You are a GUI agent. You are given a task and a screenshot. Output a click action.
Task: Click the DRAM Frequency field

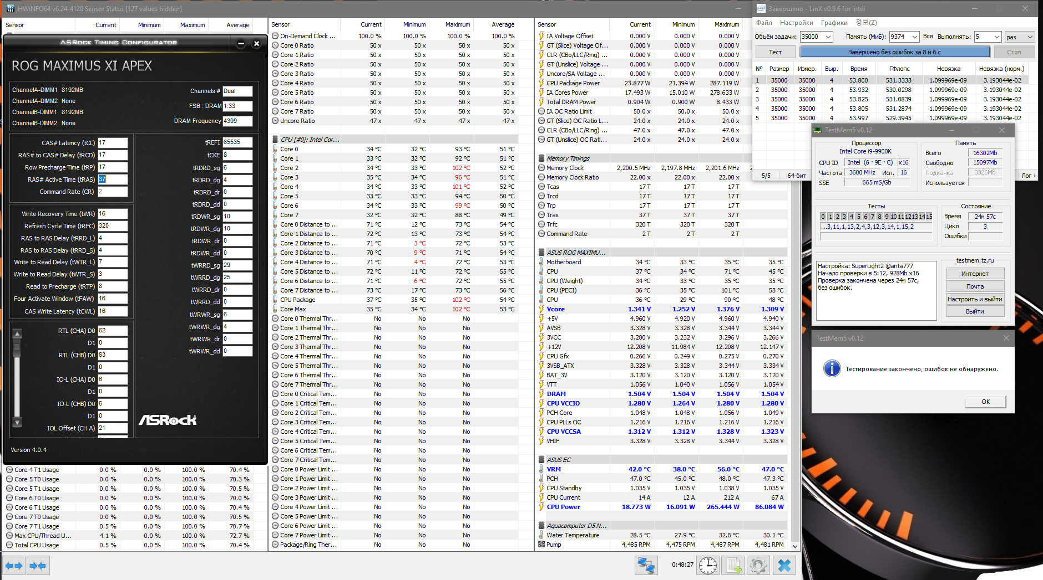[237, 121]
